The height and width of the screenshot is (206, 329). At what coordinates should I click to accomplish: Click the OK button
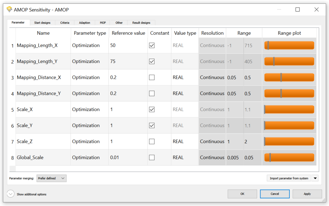tap(242, 194)
